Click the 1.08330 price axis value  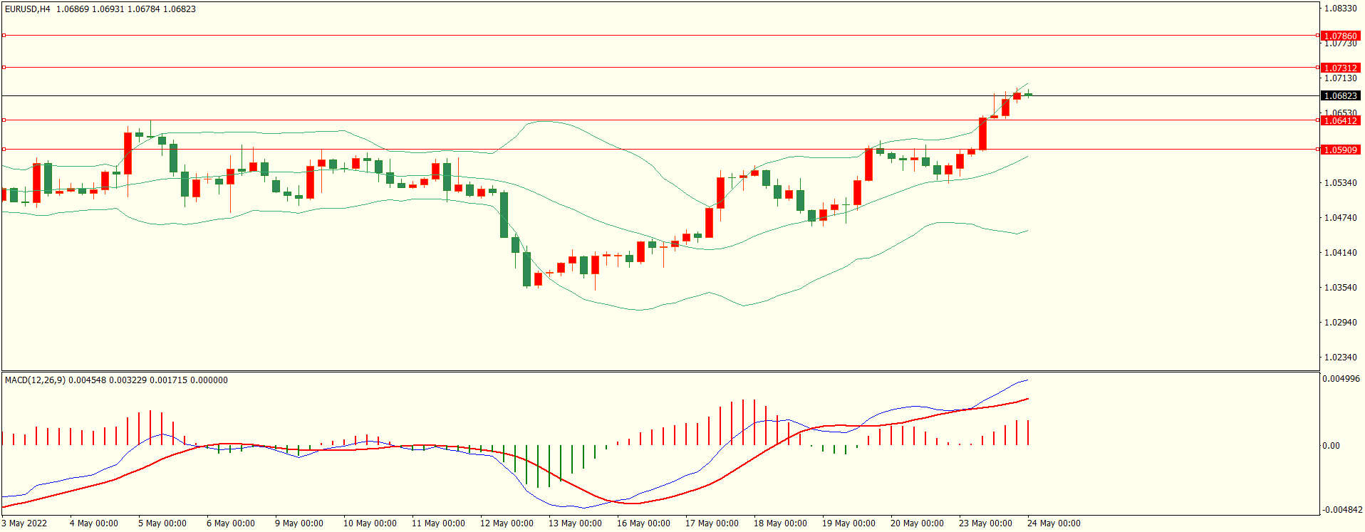1340,9
